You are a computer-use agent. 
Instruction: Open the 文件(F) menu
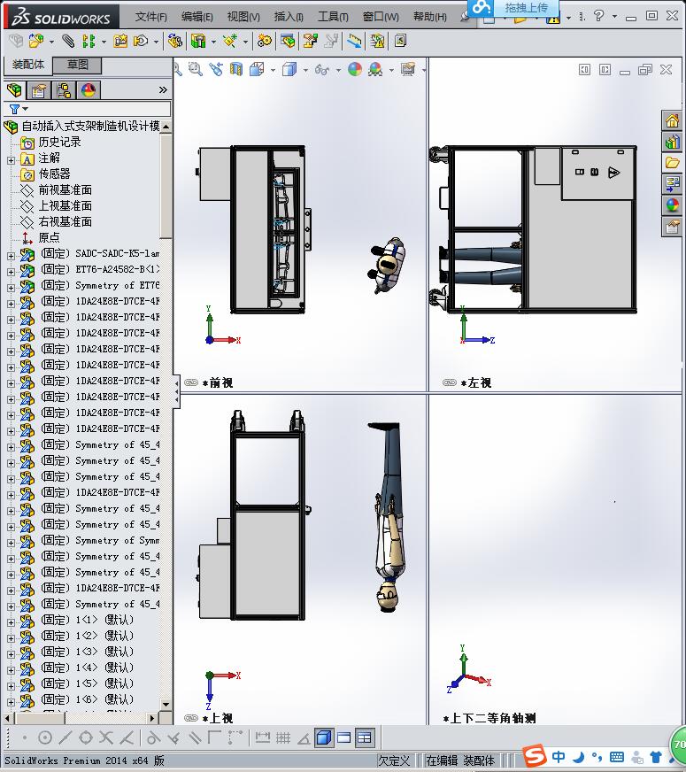pos(151,17)
